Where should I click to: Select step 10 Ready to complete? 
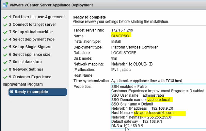[38, 92]
